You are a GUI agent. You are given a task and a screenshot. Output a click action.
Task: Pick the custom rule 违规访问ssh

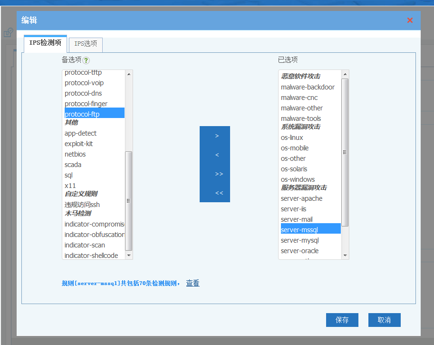tap(82, 205)
